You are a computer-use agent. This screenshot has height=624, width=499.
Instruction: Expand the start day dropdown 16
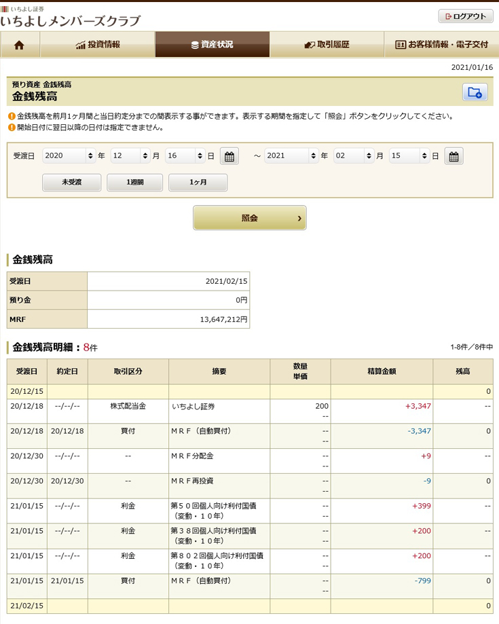[185, 156]
